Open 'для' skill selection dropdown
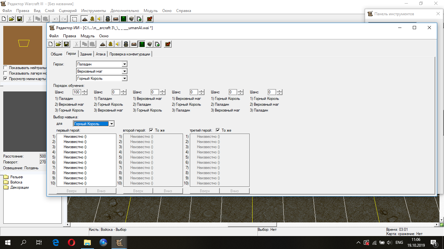 [111, 124]
